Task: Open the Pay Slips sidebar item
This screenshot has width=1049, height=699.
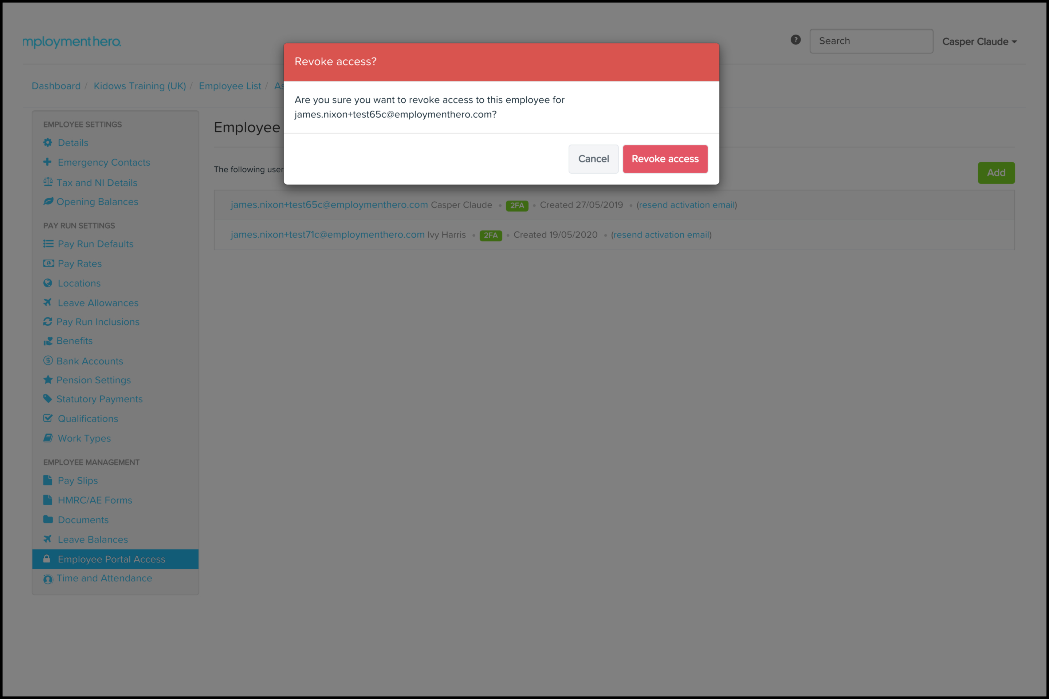Action: click(x=78, y=481)
